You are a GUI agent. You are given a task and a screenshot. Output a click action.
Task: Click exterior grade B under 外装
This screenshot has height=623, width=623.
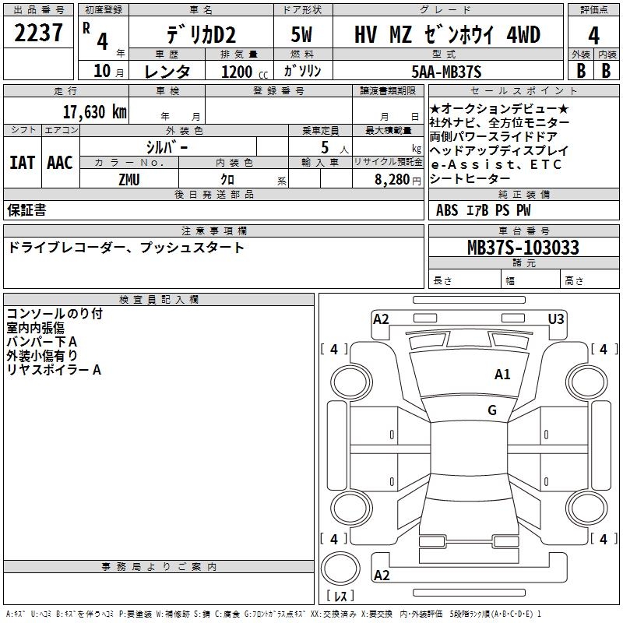pyautogui.click(x=581, y=71)
